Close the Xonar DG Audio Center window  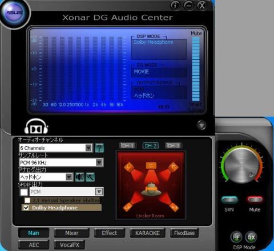[202, 5]
